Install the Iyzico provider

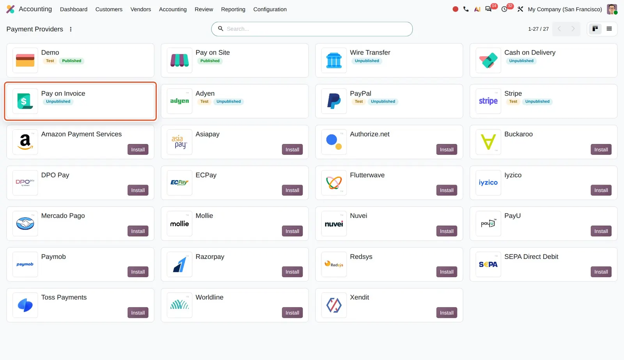pyautogui.click(x=601, y=190)
